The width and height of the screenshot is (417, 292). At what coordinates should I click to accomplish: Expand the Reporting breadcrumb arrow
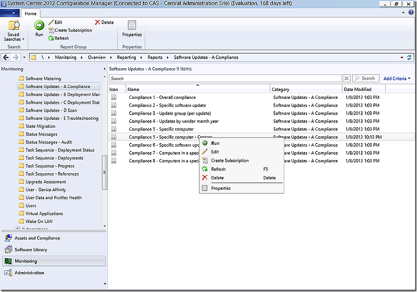pyautogui.click(x=141, y=57)
